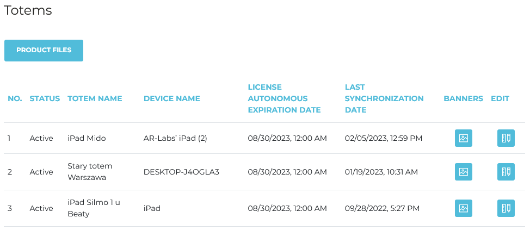Edit iPad Silmo 1 u Beaty totem
This screenshot has width=530, height=230.
click(x=506, y=208)
